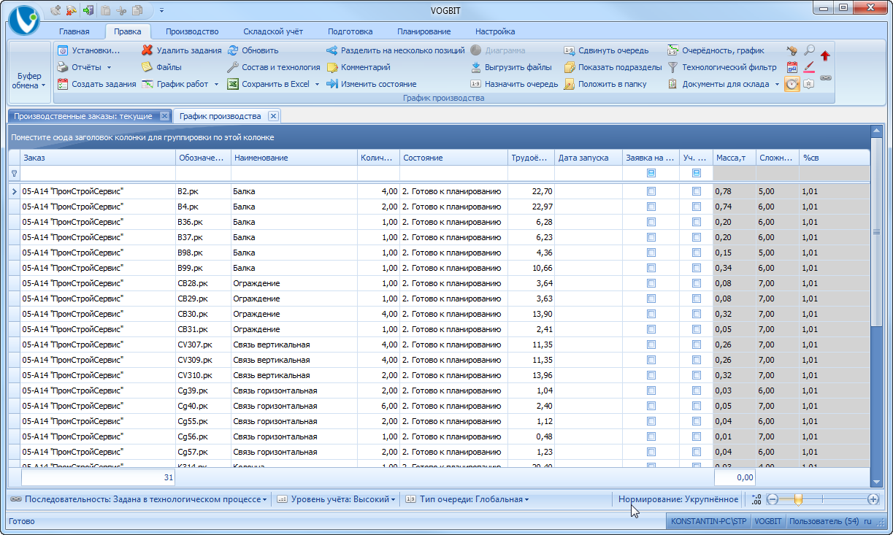Image resolution: width=893 pixels, height=535 pixels.
Task: Click the Создать задания button
Action: point(97,84)
